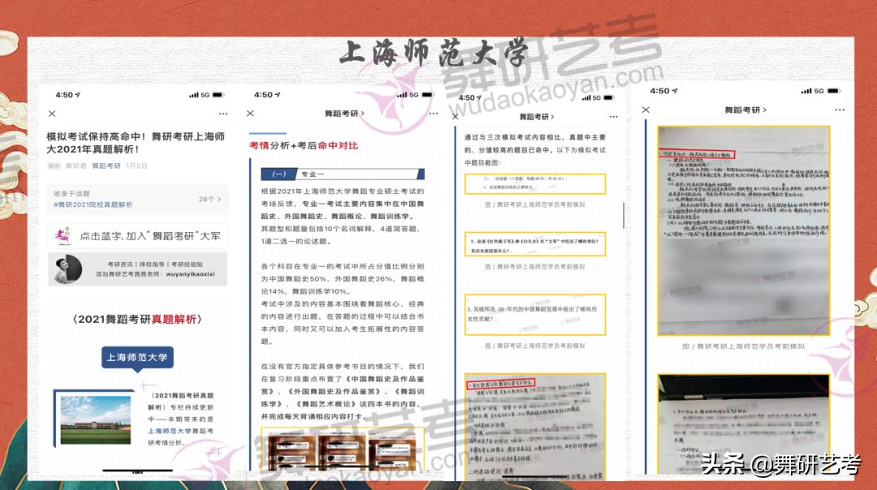Click the 〈2021舞蹈考研真题解析〉 heading
The height and width of the screenshot is (490, 877).
137,319
